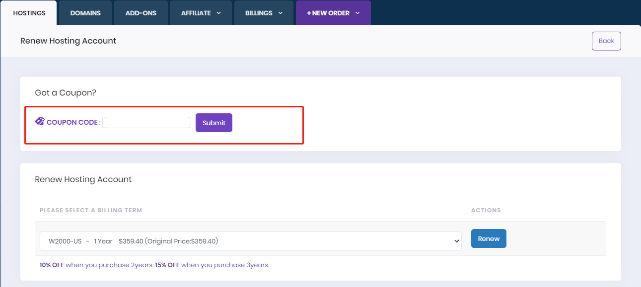Click the COUPON CODE label
The width and height of the screenshot is (641, 287).
pyautogui.click(x=72, y=122)
